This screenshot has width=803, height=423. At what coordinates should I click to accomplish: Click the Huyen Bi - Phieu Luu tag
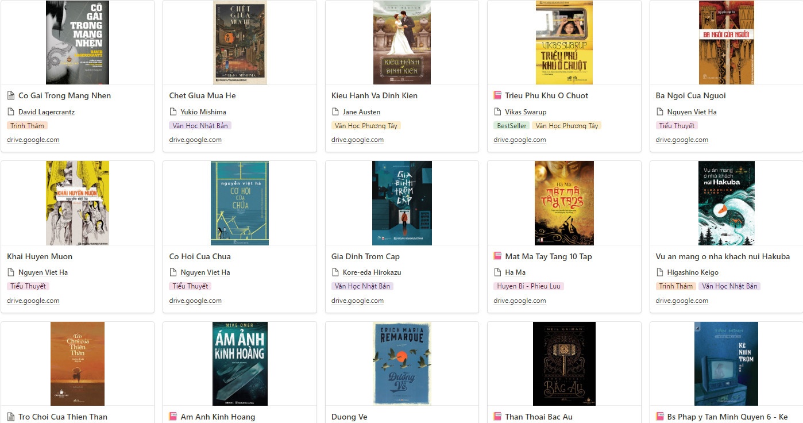click(x=528, y=286)
